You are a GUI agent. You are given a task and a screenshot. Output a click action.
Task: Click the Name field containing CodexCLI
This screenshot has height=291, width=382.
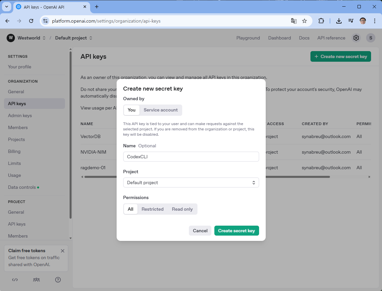(x=191, y=157)
